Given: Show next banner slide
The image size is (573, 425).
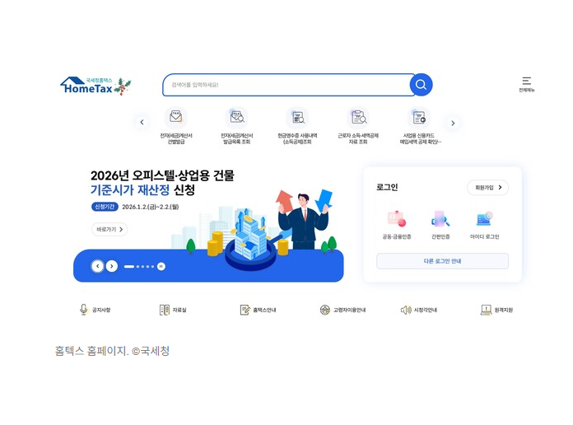Looking at the screenshot, I should coord(112,266).
